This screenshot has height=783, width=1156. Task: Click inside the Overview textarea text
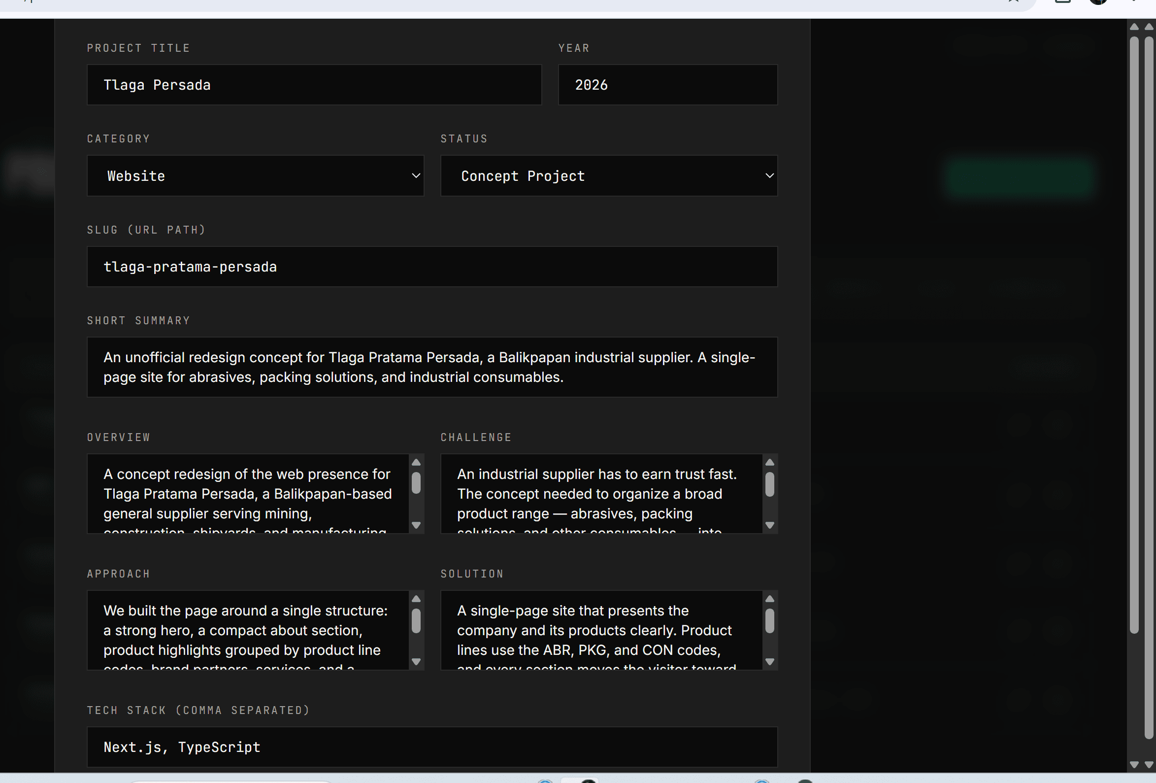point(248,494)
